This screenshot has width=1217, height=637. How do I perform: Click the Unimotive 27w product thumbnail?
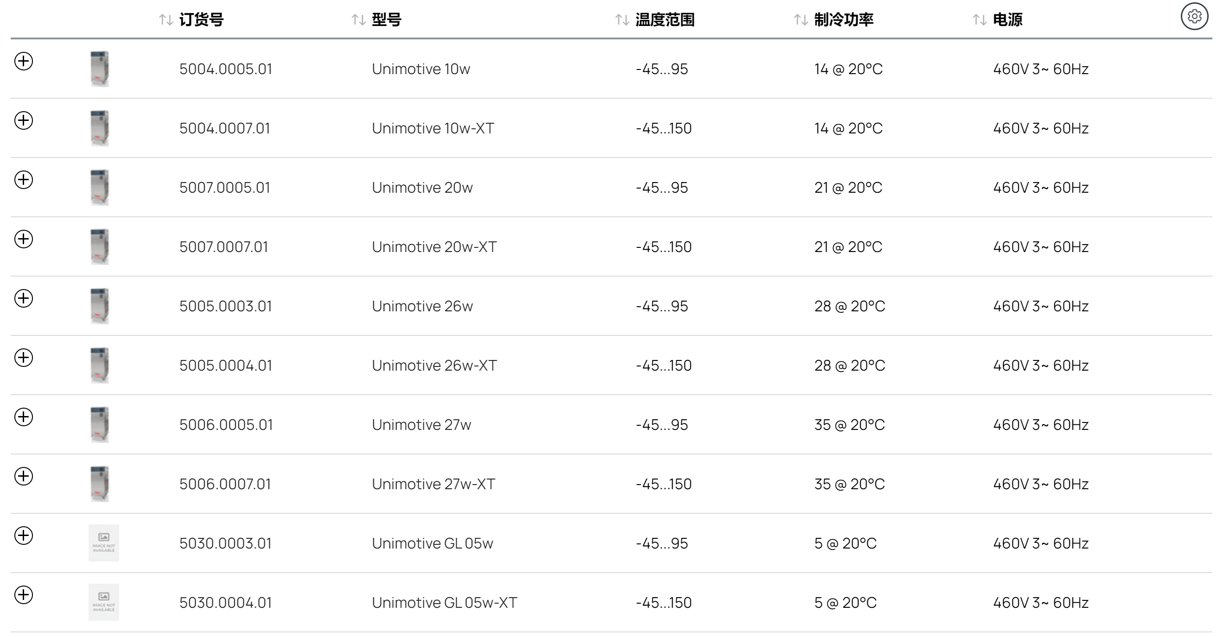click(x=100, y=424)
